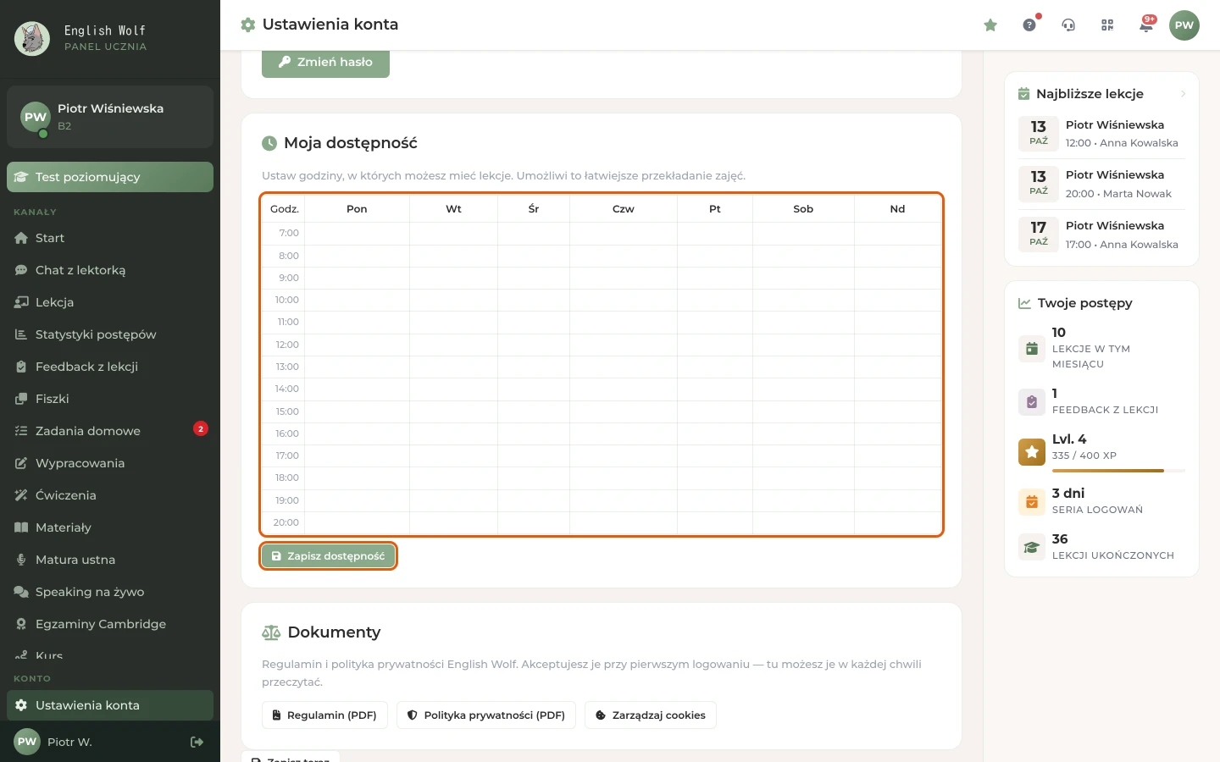Click the calendar icon for lekcje w tym miesiącu
Viewport: 1220px width, 762px height.
[x=1032, y=349]
